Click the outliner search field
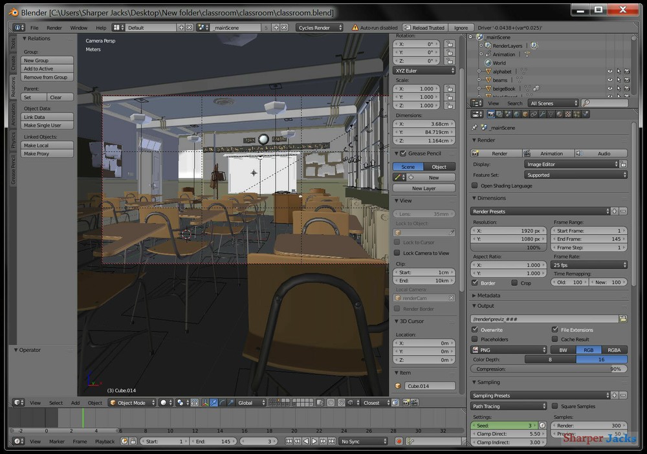Screen dimensions: 647x454 click(x=605, y=103)
